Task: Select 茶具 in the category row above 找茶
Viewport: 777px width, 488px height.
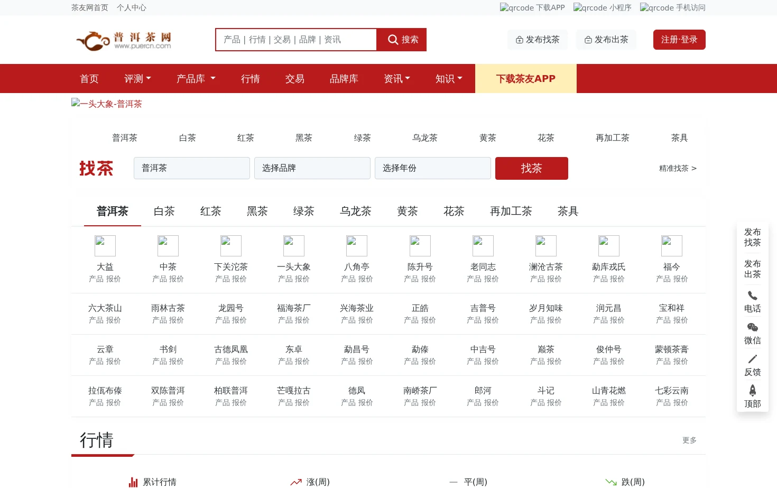Action: click(x=680, y=138)
